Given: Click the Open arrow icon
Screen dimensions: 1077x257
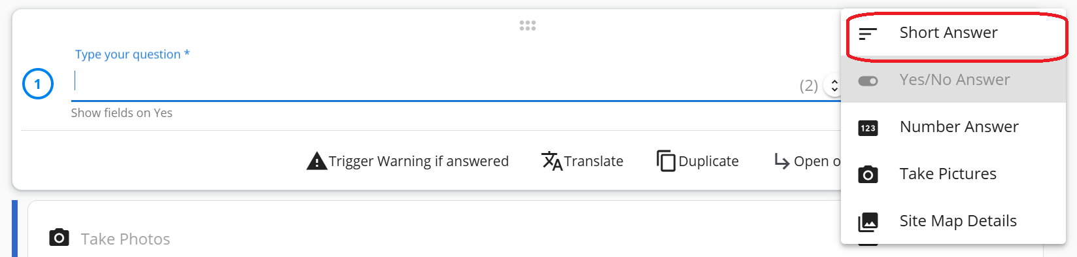Looking at the screenshot, I should coord(781,161).
